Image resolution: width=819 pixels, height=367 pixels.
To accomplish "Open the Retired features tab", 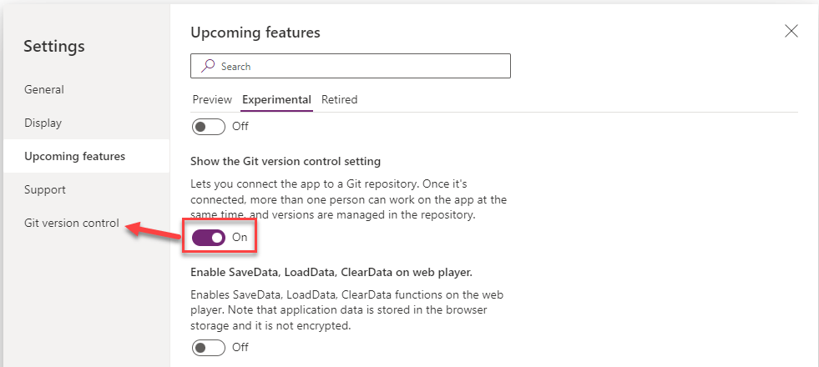I will [x=339, y=99].
